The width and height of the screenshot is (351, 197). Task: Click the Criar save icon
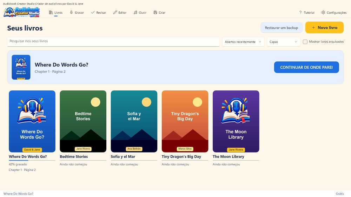[x=155, y=13]
